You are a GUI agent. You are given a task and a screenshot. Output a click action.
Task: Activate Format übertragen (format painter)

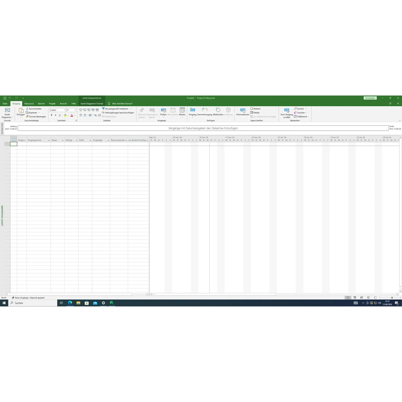point(37,117)
